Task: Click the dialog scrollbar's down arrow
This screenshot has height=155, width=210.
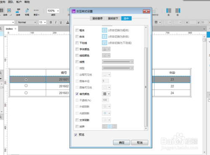Action: pos(146,128)
